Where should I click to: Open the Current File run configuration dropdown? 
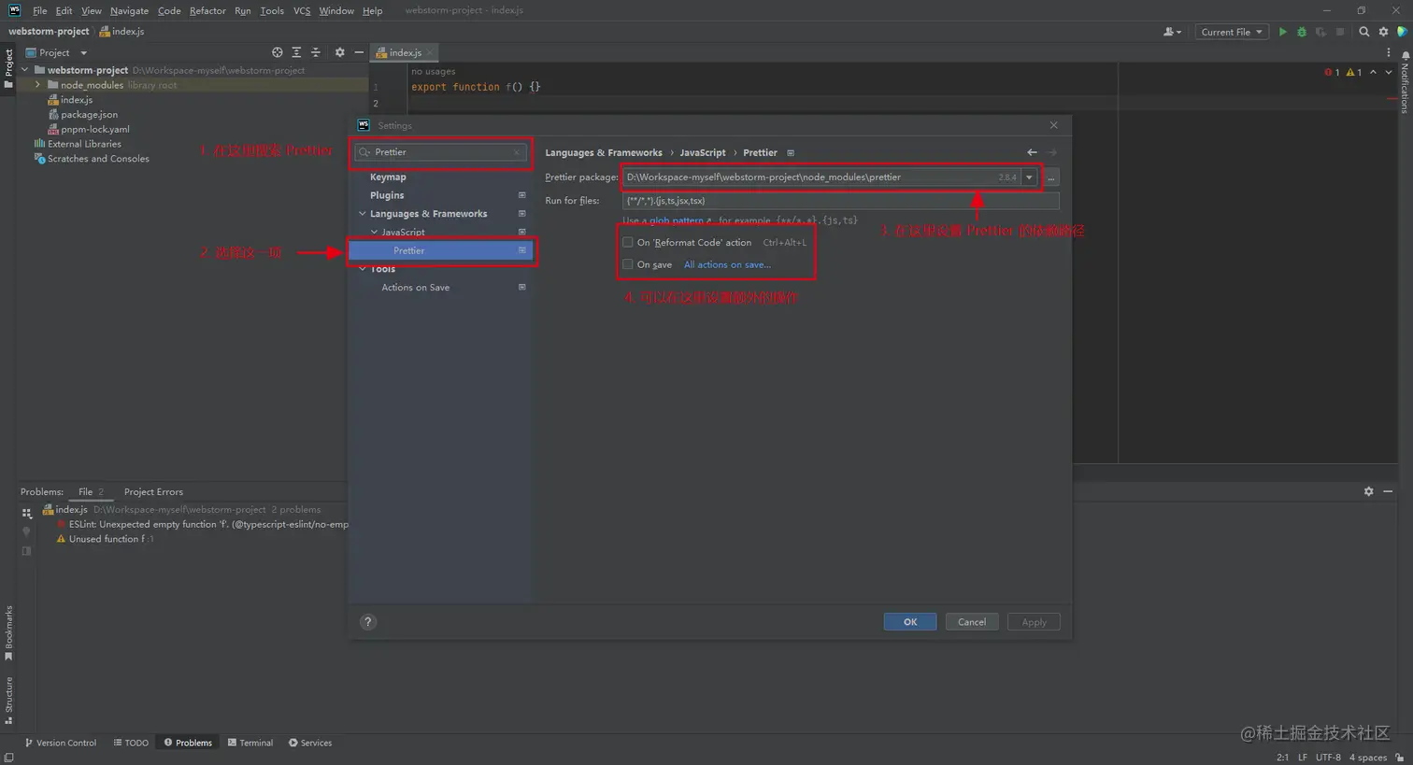1232,32
